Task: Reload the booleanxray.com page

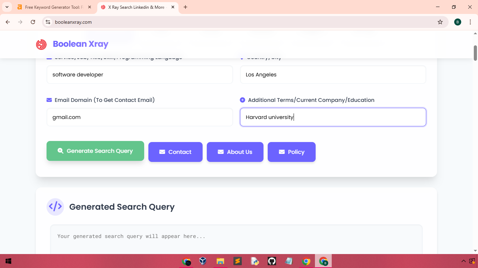Action: tap(33, 22)
